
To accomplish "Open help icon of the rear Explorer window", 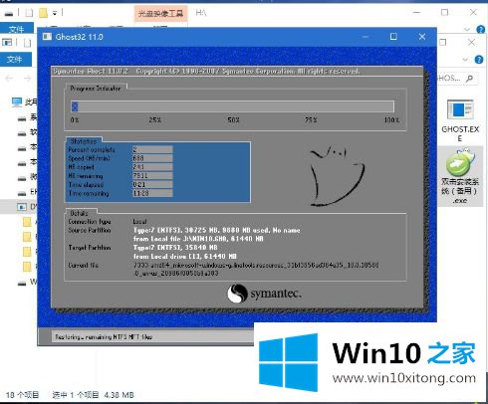I will [x=480, y=30].
